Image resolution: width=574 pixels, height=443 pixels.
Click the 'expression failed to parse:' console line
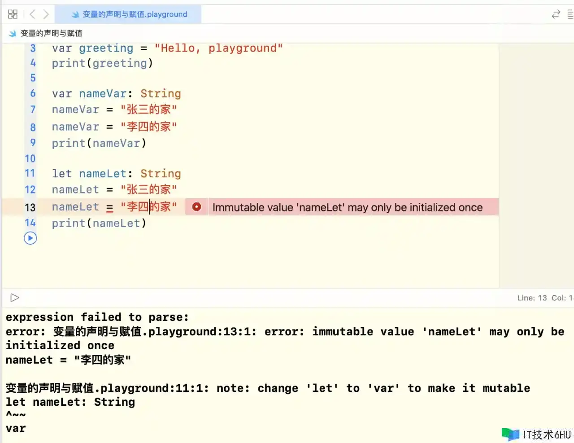point(97,317)
